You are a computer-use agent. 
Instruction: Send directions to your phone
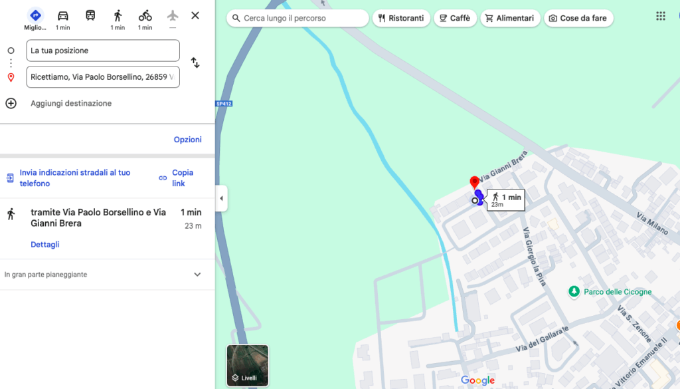point(75,178)
